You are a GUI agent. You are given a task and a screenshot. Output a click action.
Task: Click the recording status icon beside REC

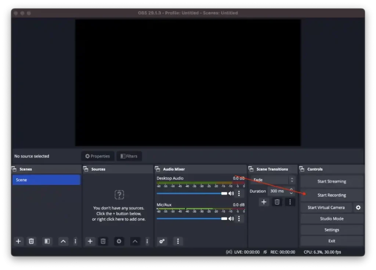click(265, 252)
